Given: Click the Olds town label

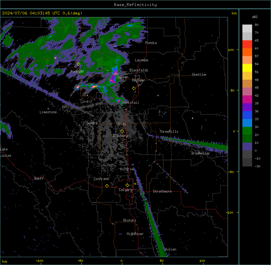Looking at the screenshot, I should pyautogui.click(x=122, y=124).
